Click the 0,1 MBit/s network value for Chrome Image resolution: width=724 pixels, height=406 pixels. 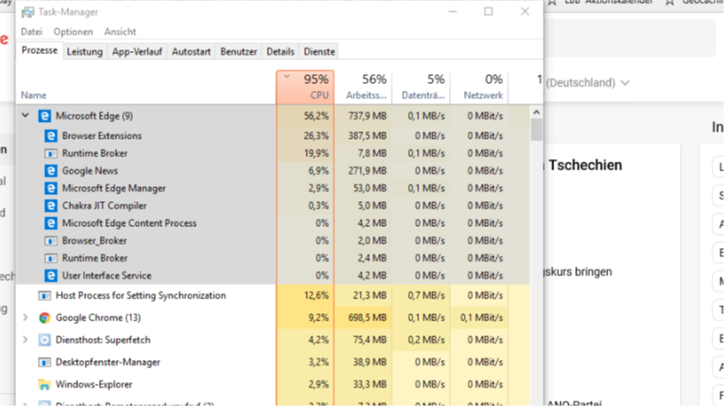(482, 318)
